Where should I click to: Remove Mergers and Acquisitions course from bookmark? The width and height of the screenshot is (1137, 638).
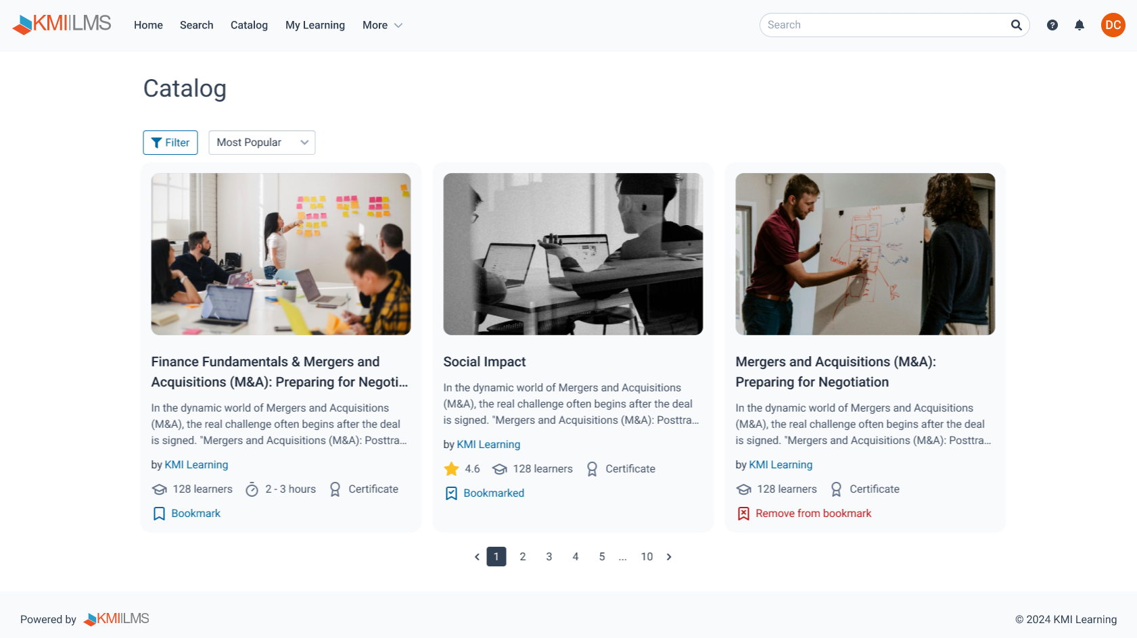point(804,514)
